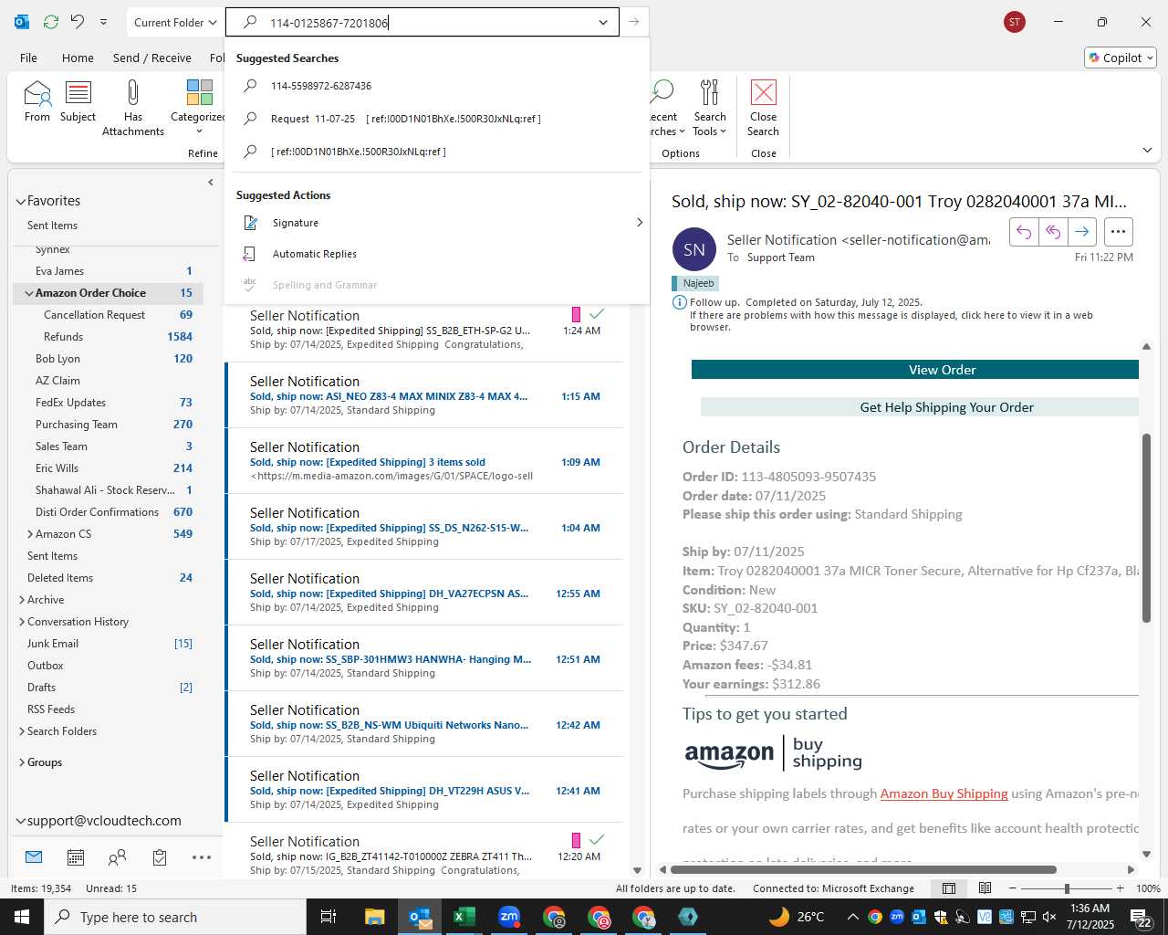Open more actions ellipsis in reading pane
This screenshot has width=1168, height=935.
pyautogui.click(x=1118, y=232)
